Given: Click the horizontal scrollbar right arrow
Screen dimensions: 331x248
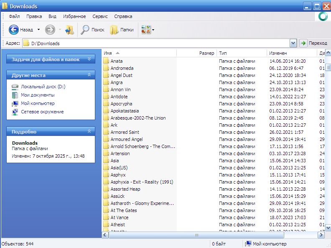Looking at the screenshot, I should (x=321, y=235).
